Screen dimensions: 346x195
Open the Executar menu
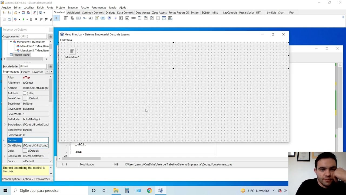(x=73, y=8)
